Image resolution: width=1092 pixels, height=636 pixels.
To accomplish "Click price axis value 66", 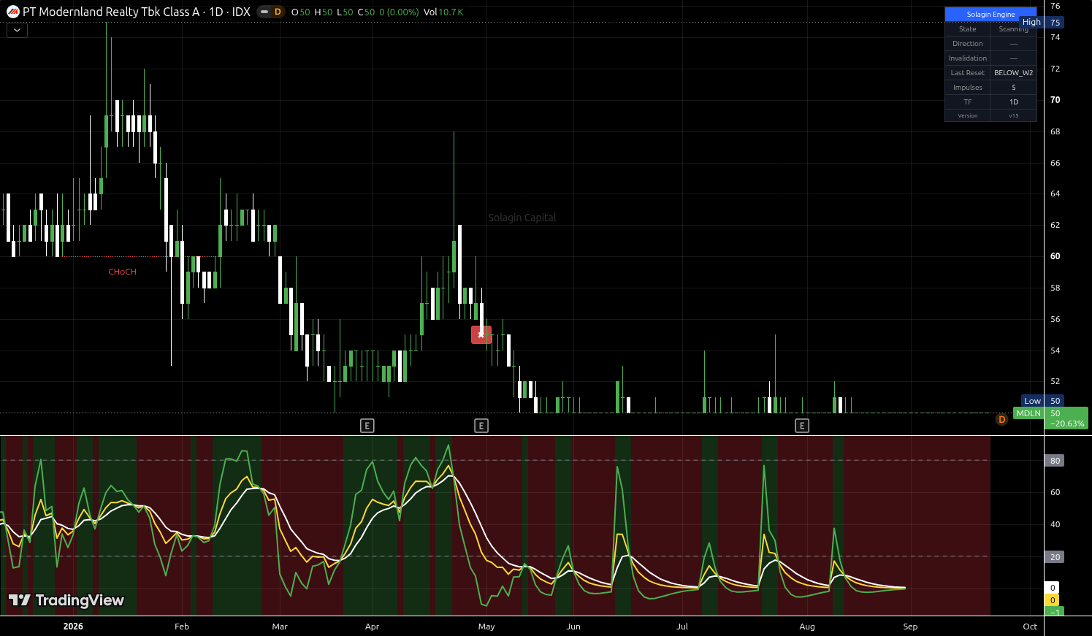I will tap(1055, 163).
